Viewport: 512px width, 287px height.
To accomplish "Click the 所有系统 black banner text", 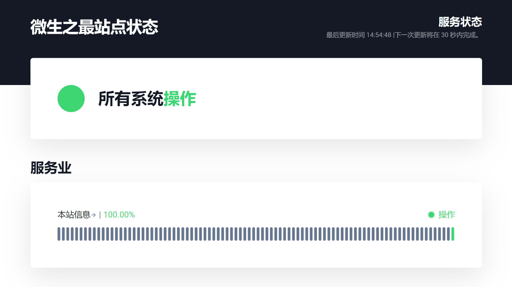I will click(131, 99).
